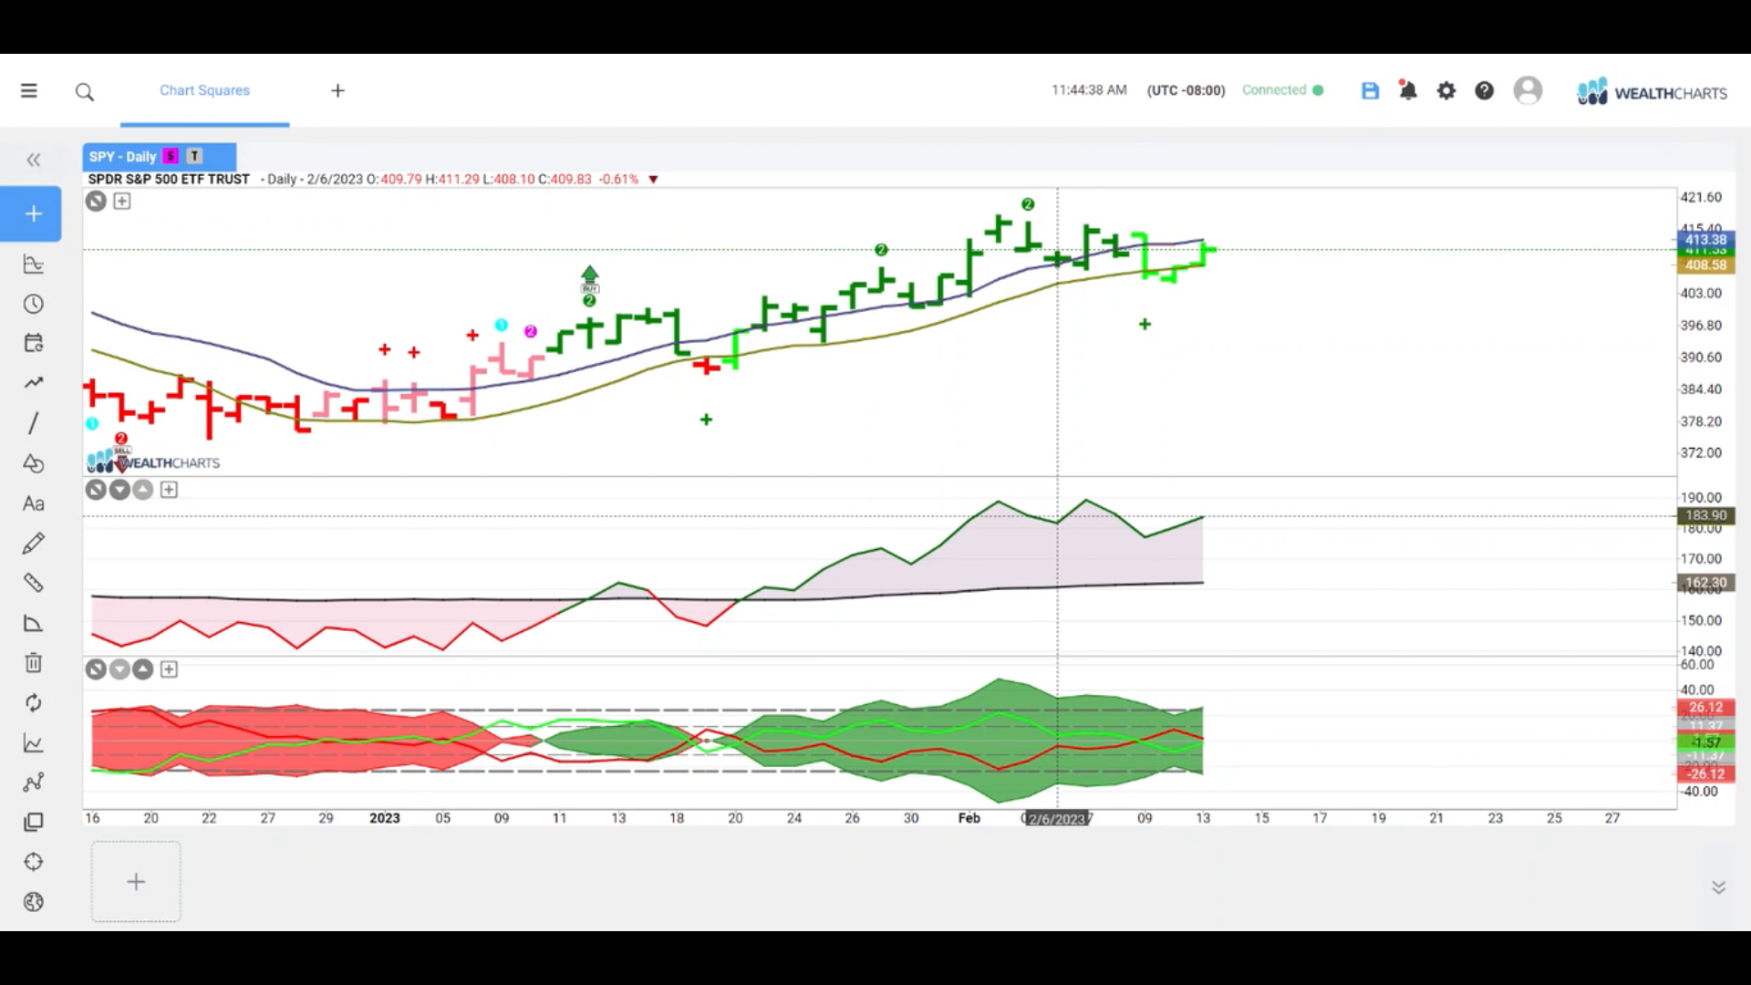This screenshot has width=1751, height=985.
Task: Click the blue 413.38 price axis label
Action: click(x=1705, y=240)
